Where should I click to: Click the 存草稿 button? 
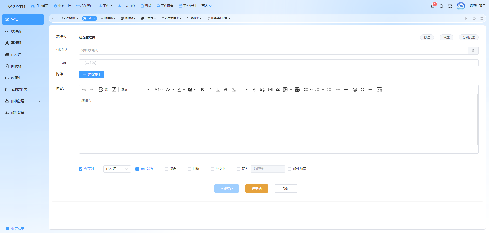(257, 188)
